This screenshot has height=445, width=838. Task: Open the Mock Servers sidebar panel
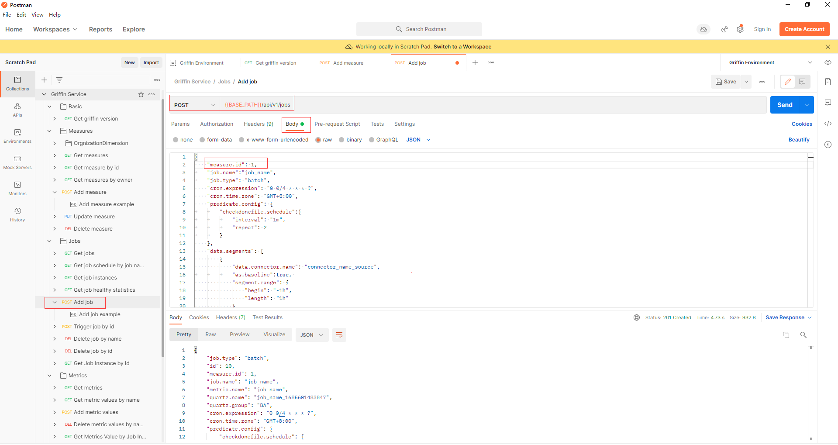(x=17, y=162)
